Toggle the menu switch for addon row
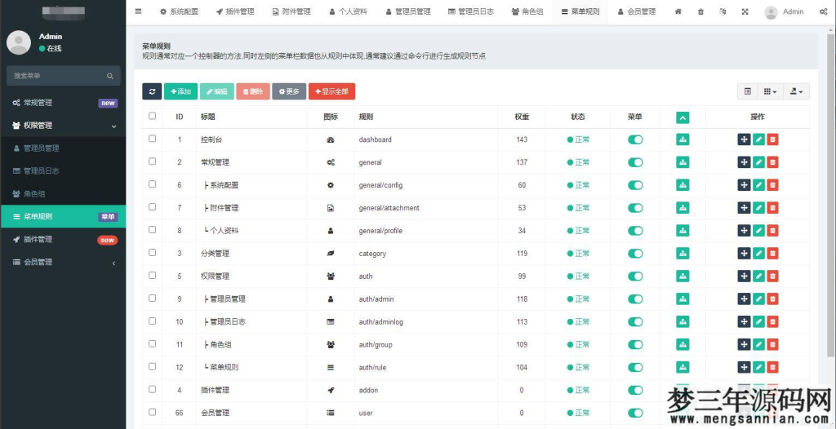 635,390
